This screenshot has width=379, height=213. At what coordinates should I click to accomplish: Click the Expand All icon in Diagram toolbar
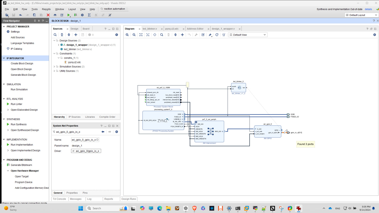coord(175,35)
